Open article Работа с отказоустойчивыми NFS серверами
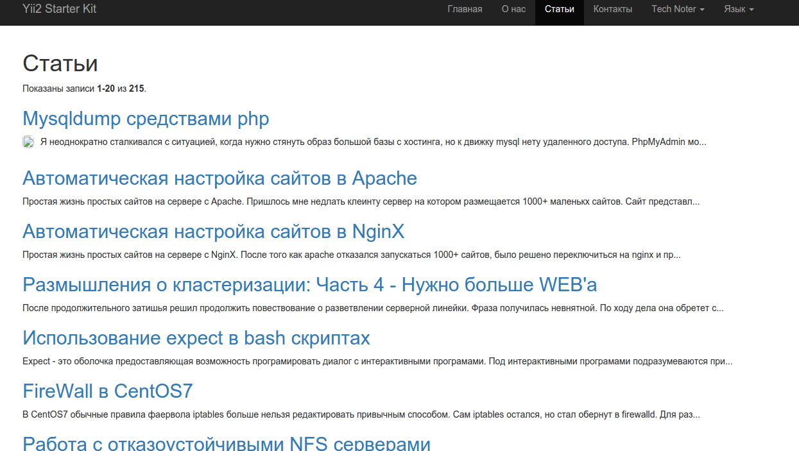 click(227, 443)
